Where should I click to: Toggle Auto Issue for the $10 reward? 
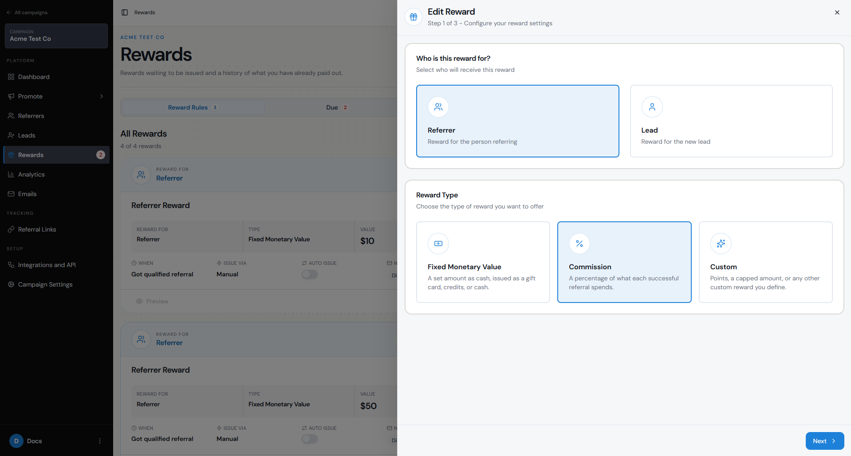click(x=310, y=275)
